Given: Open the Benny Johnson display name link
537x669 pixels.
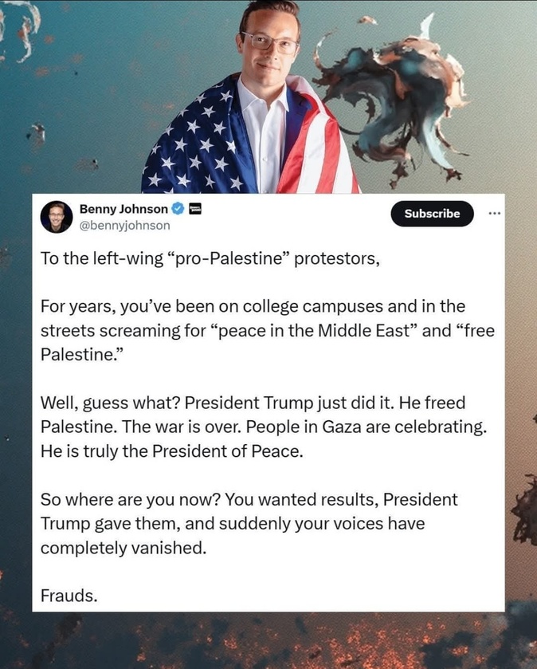Looking at the screenshot, I should coord(123,209).
